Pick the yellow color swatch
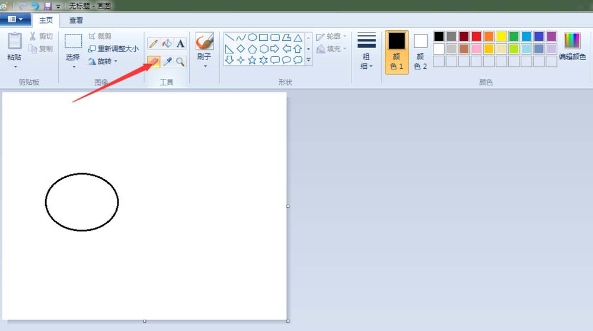Viewport: 593px width, 331px height. (x=502, y=36)
